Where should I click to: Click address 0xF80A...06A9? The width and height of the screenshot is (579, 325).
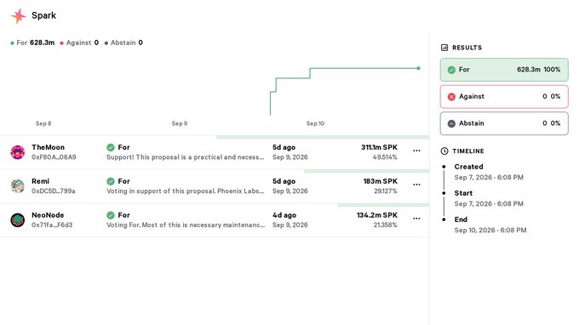54,157
